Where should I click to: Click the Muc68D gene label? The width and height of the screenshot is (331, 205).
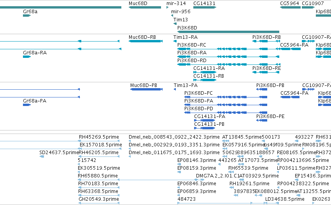pos(138,3)
